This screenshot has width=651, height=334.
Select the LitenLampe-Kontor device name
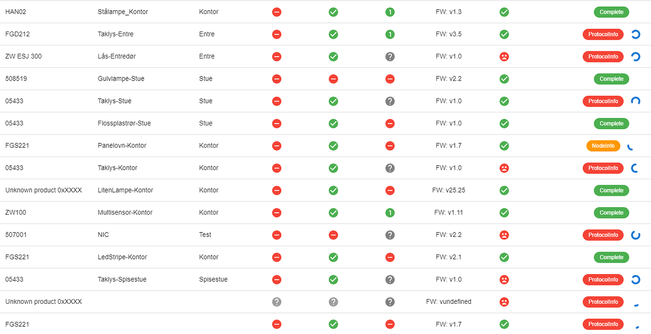[125, 191]
